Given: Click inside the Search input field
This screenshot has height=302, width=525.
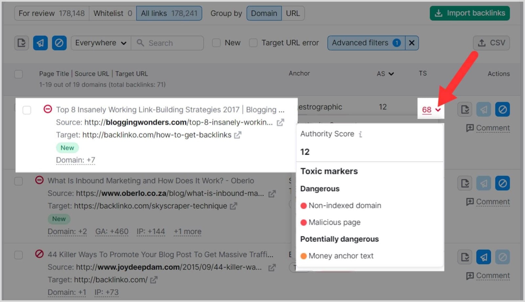Looking at the screenshot, I should [167, 43].
